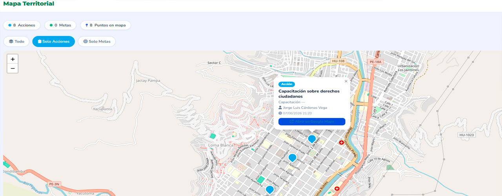Viewport: 502px width, 196px height.
Task: Zoom in the map with plus button
Action: 13,59
